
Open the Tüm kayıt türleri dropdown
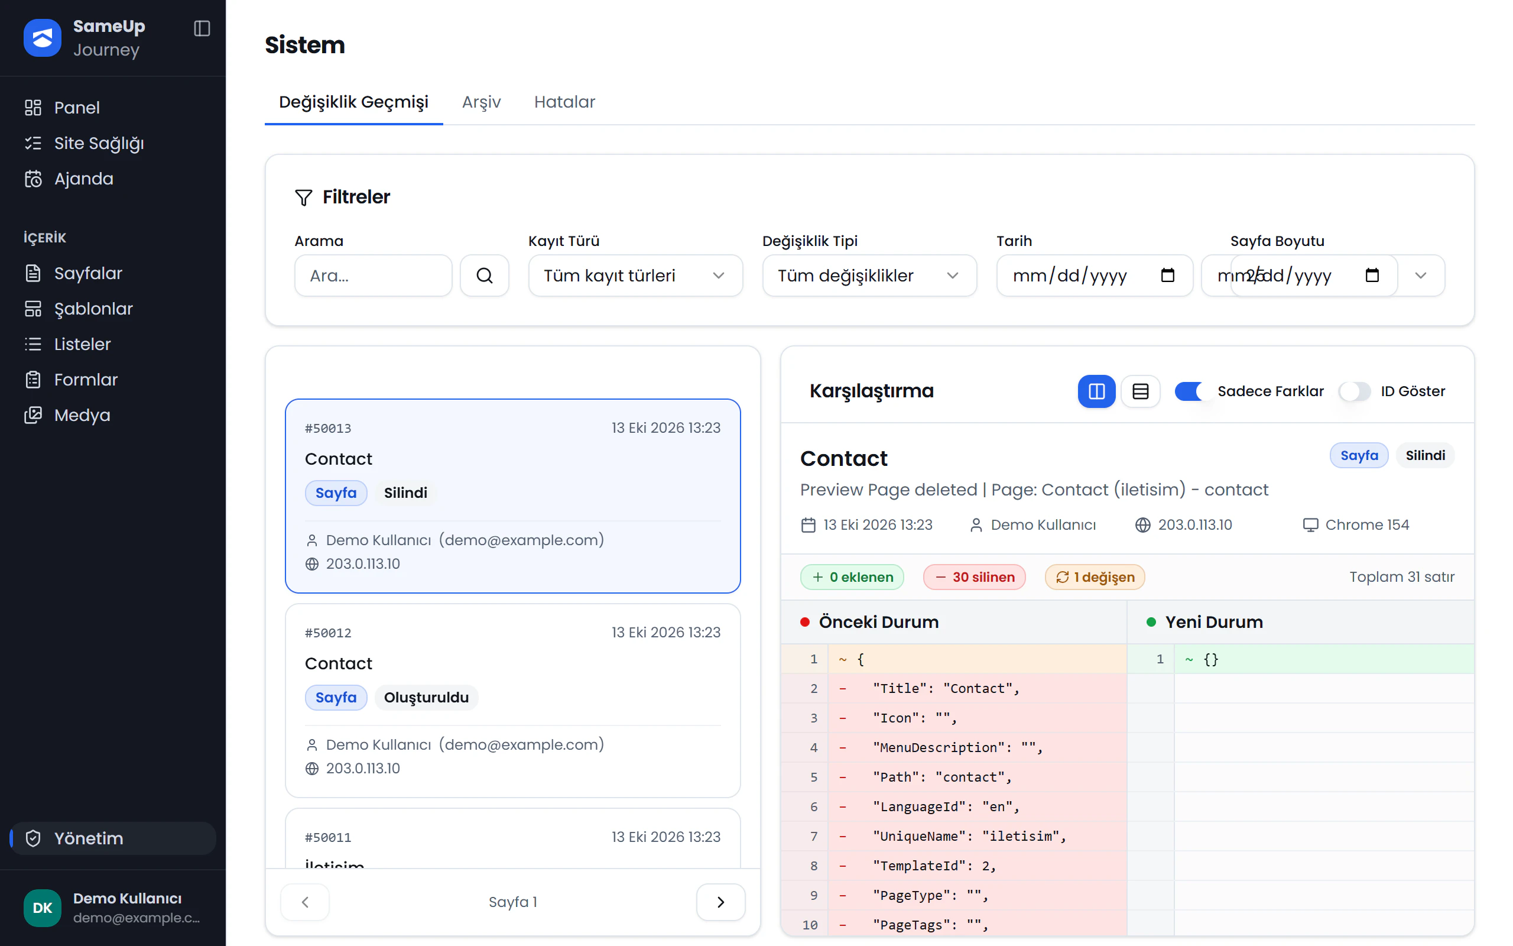tap(635, 276)
